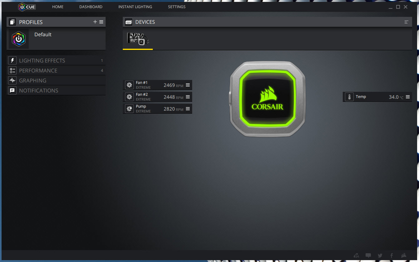This screenshot has width=419, height=262.
Task: Click the Temp thermometer icon
Action: [349, 97]
